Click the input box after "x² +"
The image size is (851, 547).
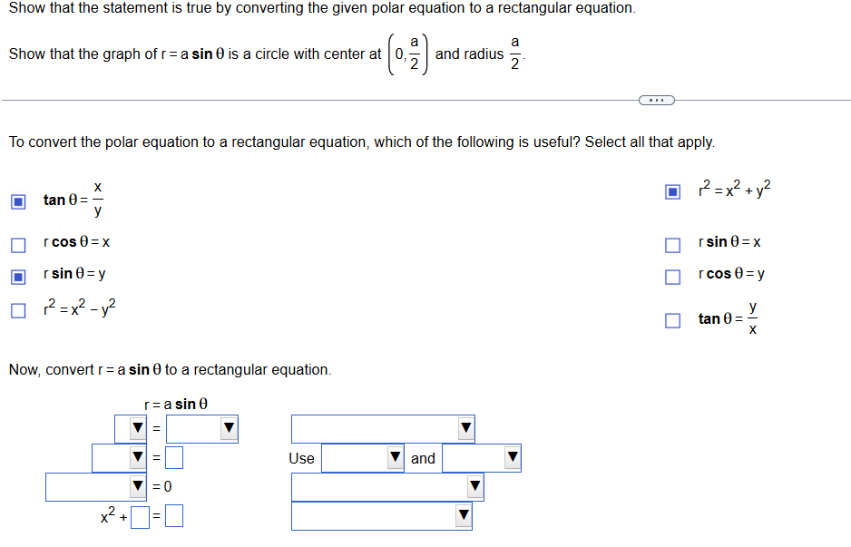tap(137, 515)
